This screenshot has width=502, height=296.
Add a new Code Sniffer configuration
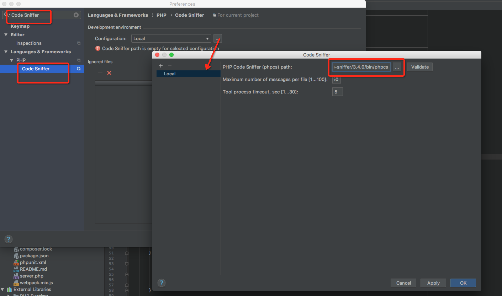click(x=161, y=66)
